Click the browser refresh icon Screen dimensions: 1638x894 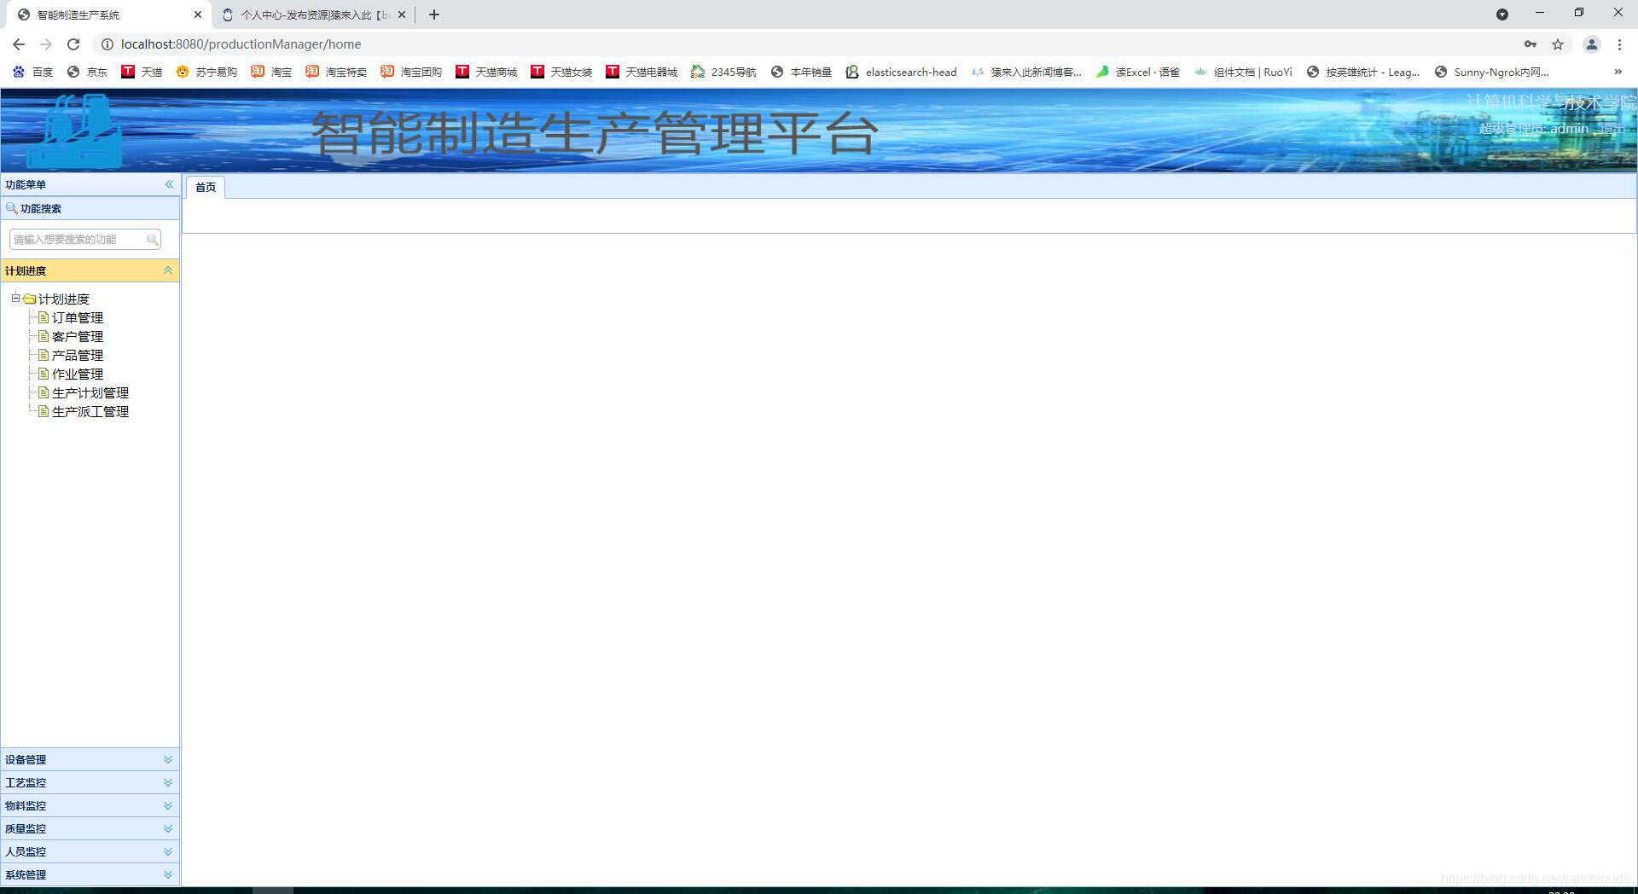pos(73,44)
